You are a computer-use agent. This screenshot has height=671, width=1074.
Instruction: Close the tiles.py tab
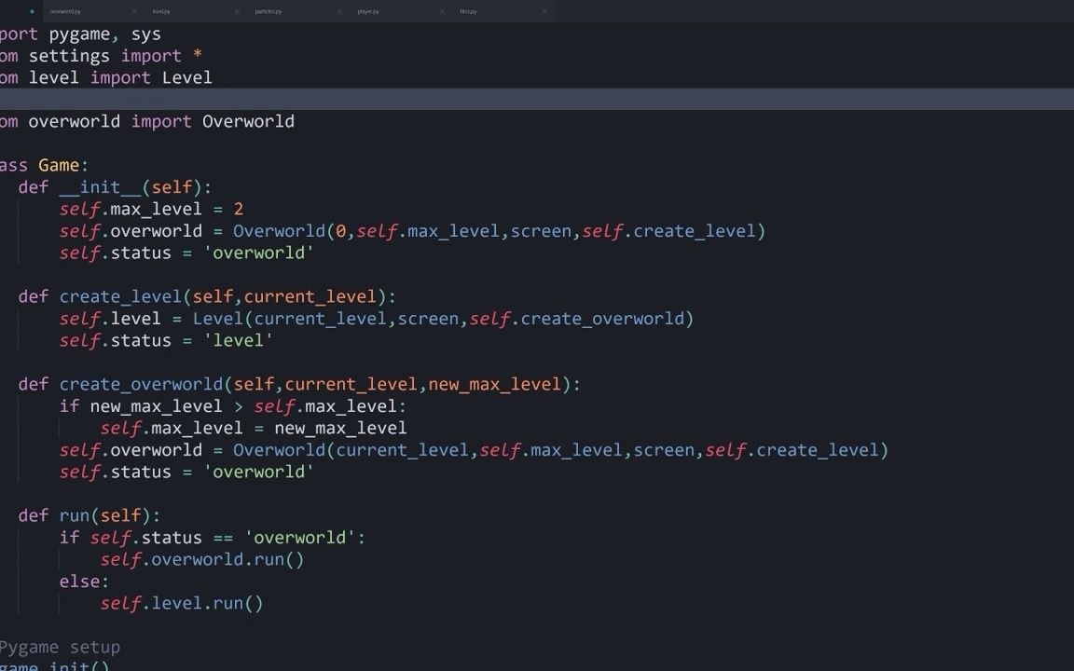point(544,11)
